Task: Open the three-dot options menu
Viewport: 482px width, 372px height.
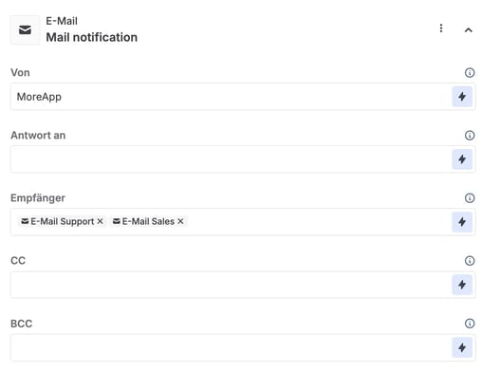Action: coord(441,28)
